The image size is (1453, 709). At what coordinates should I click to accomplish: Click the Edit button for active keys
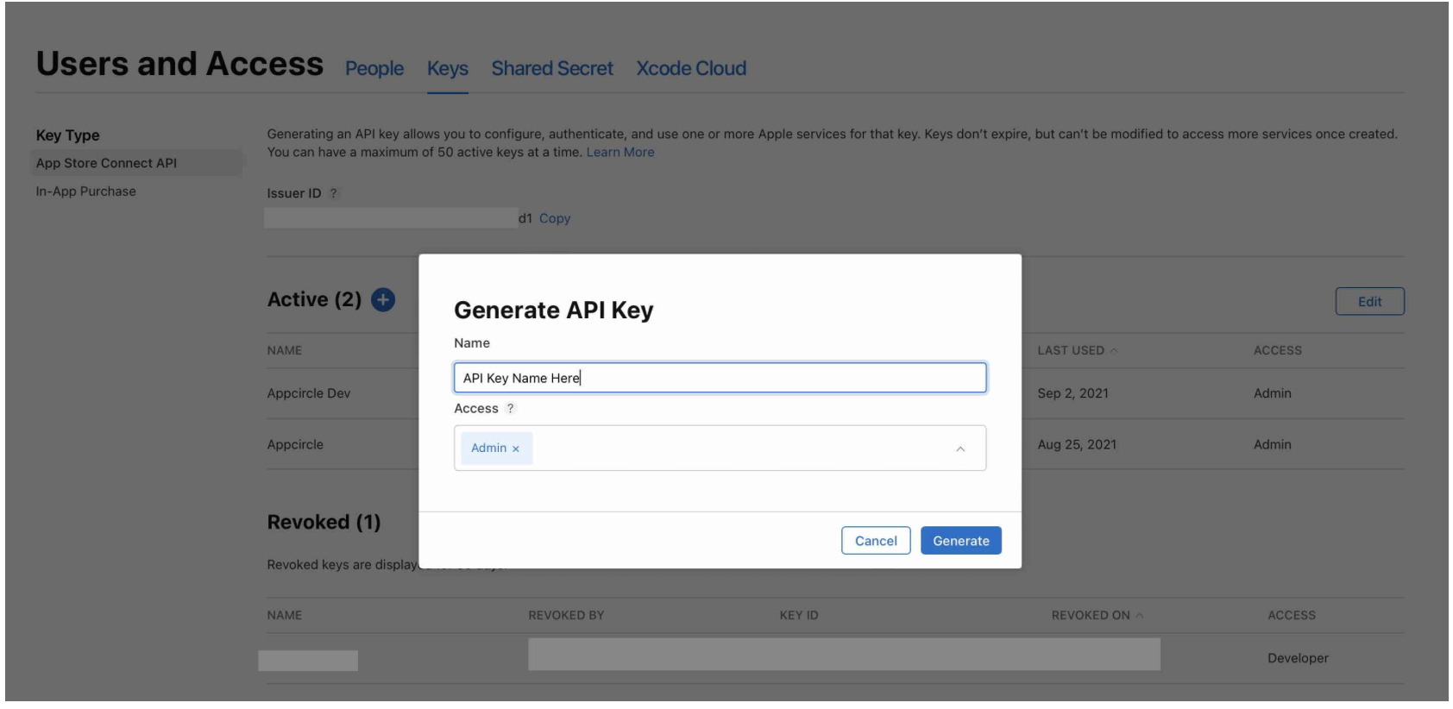click(x=1369, y=301)
